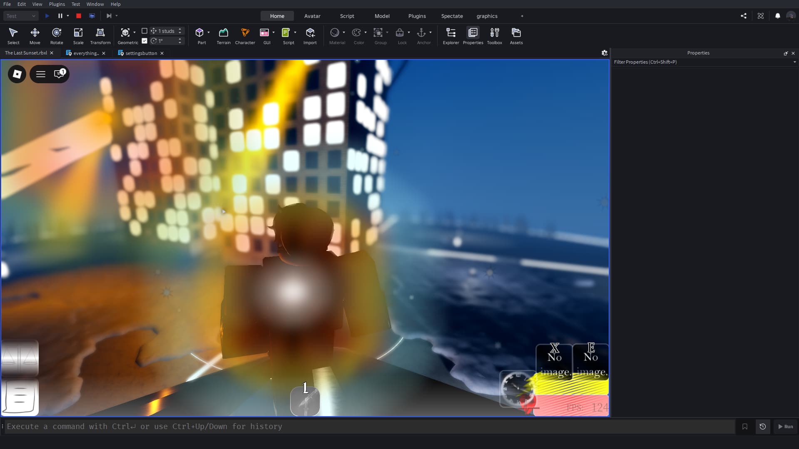Run the command with Run button
The height and width of the screenshot is (449, 799).
786,427
